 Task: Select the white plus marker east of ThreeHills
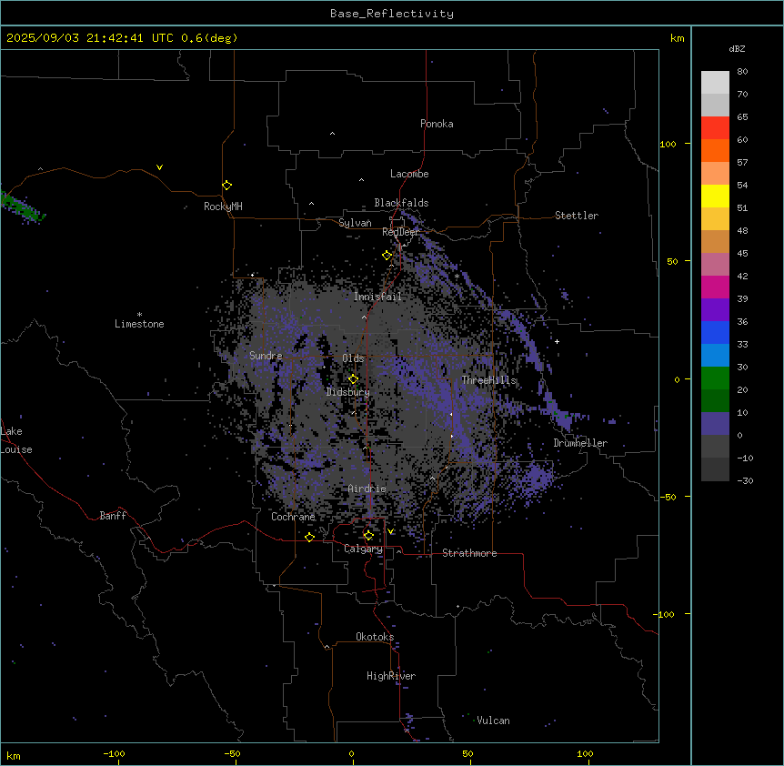(x=557, y=341)
